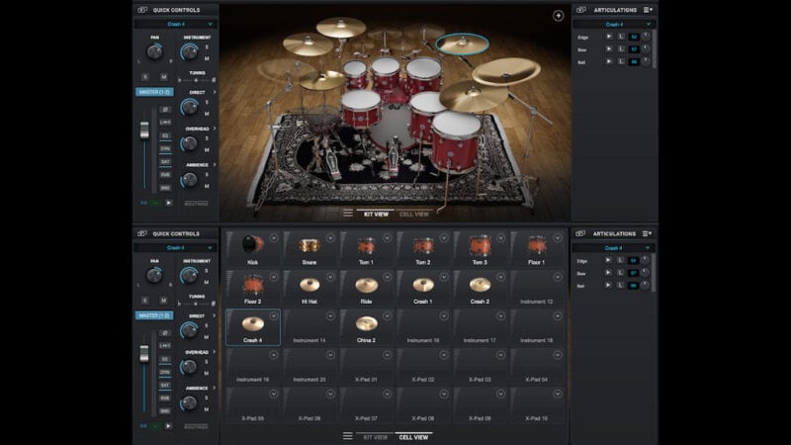The image size is (791, 445).
Task: Click the master volume fader in lower Quick Controls
Action: 144,354
